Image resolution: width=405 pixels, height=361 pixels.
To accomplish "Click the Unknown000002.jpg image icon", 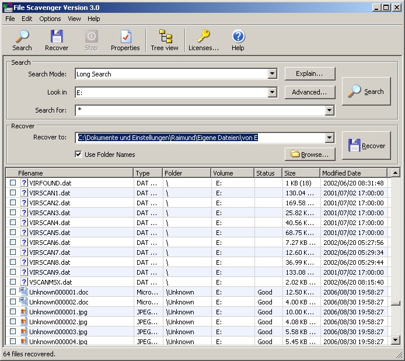I will click(24, 321).
